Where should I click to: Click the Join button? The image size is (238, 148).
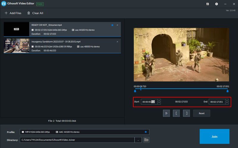214,136
